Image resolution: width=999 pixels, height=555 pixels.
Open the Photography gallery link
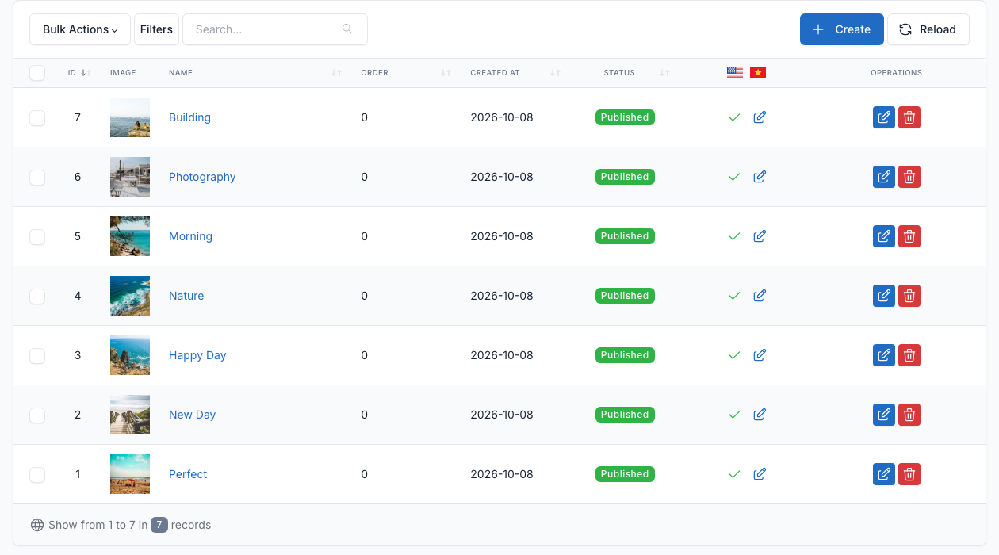(x=202, y=177)
